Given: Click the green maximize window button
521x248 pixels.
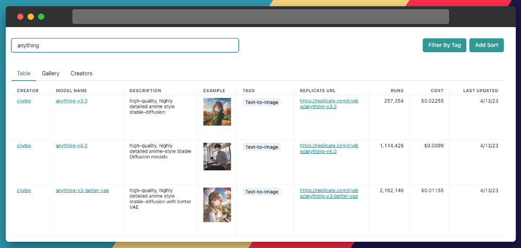Looking at the screenshot, I should tap(41, 17).
